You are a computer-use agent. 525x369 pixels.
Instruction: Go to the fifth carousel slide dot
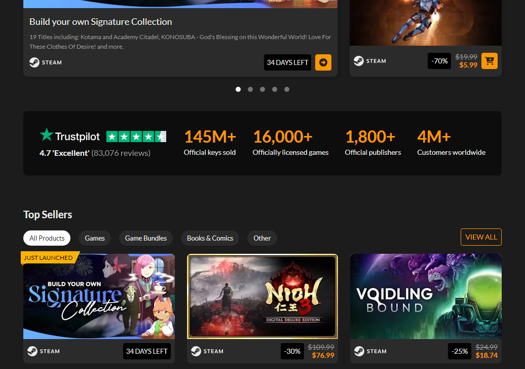[287, 89]
